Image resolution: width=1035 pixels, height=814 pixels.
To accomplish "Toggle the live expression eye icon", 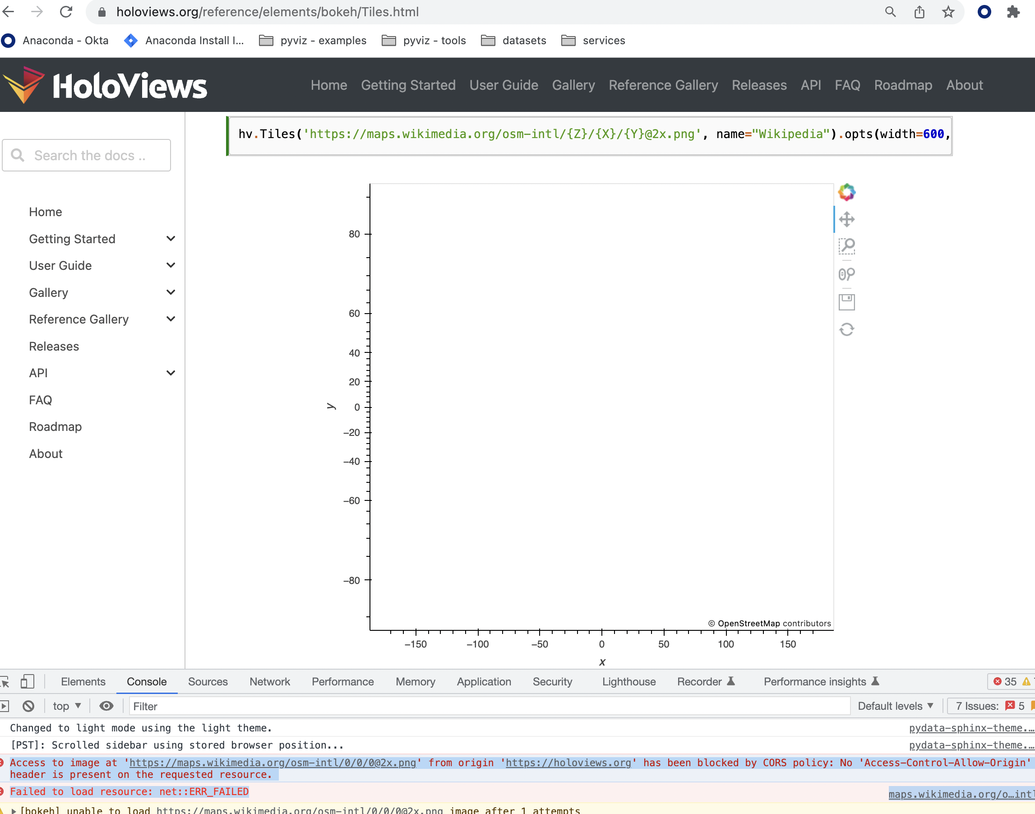I will [x=106, y=706].
